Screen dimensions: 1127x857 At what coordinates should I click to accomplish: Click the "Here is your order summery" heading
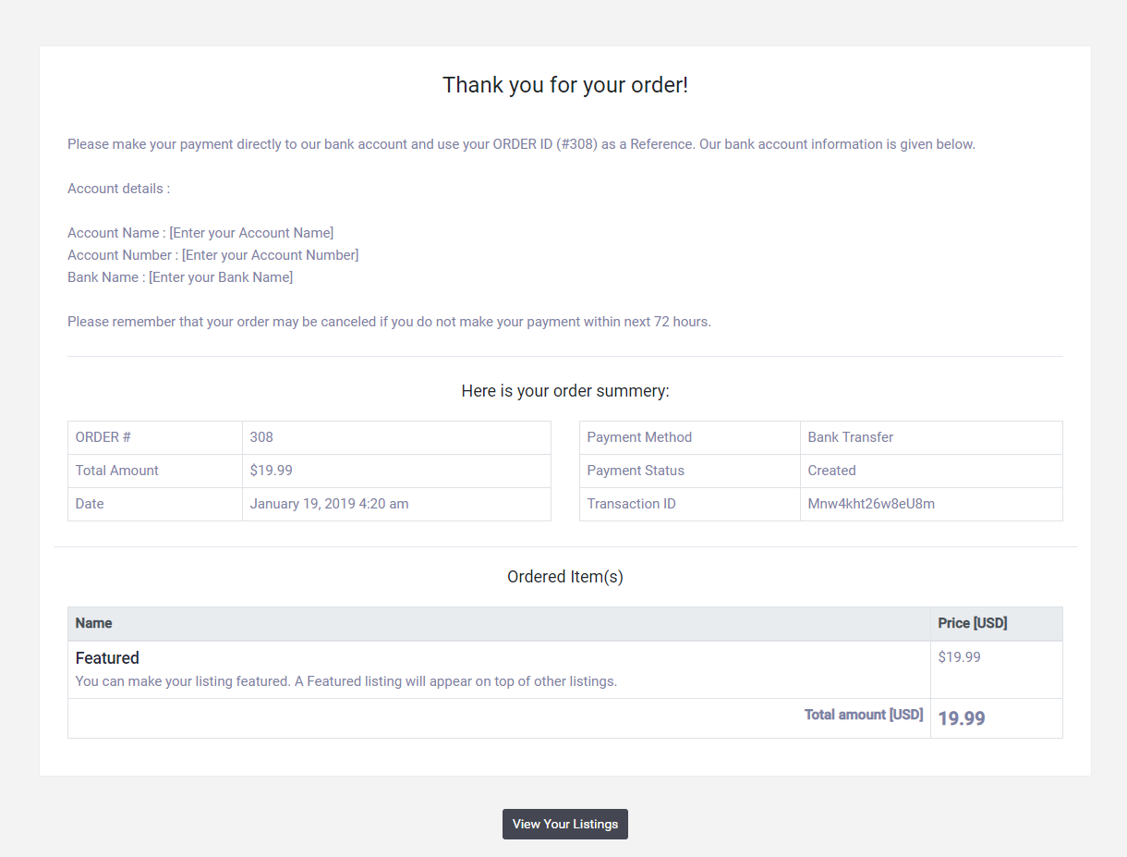pyautogui.click(x=565, y=391)
